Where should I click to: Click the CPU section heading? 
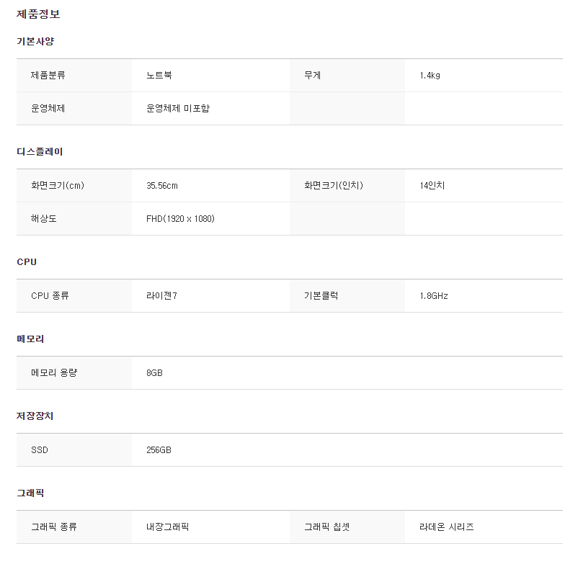pos(27,262)
